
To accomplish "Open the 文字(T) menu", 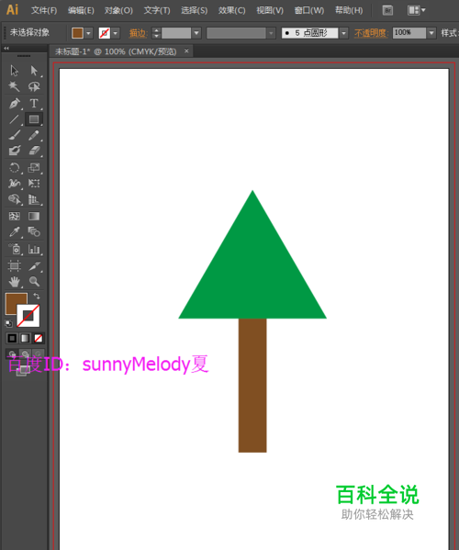I will tap(157, 10).
